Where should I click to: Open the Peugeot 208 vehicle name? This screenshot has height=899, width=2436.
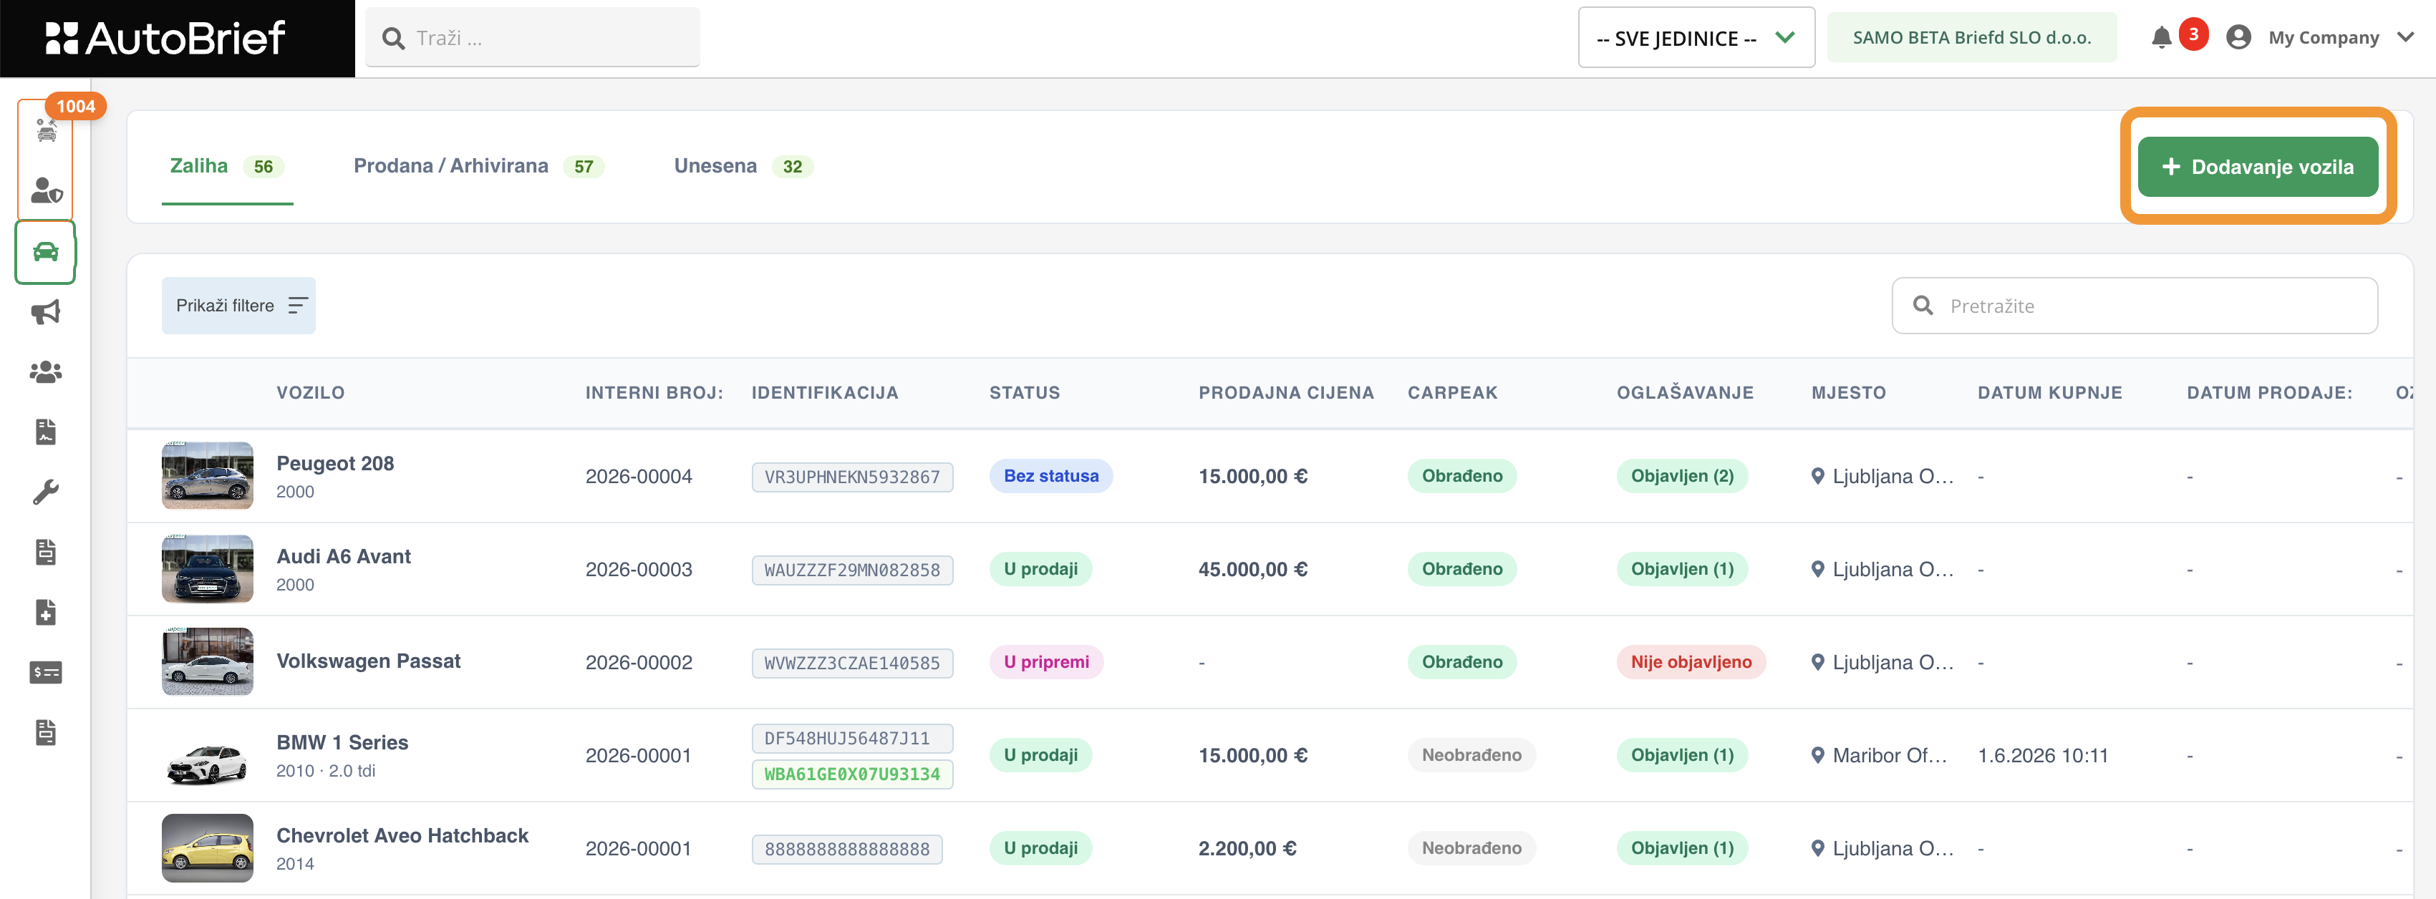point(335,463)
